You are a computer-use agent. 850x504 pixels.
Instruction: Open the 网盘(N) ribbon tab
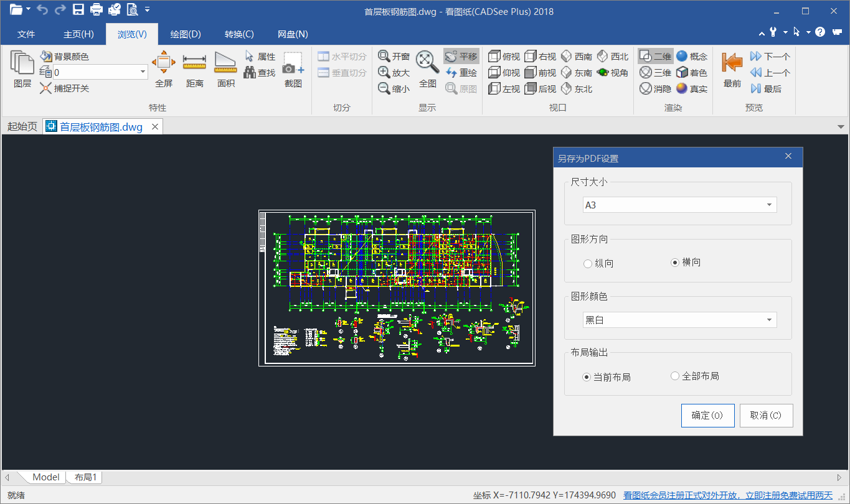[x=291, y=34]
